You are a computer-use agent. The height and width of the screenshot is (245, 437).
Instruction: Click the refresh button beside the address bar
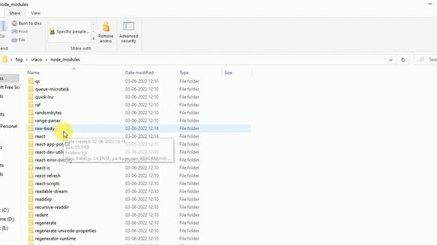pyautogui.click(x=403, y=60)
